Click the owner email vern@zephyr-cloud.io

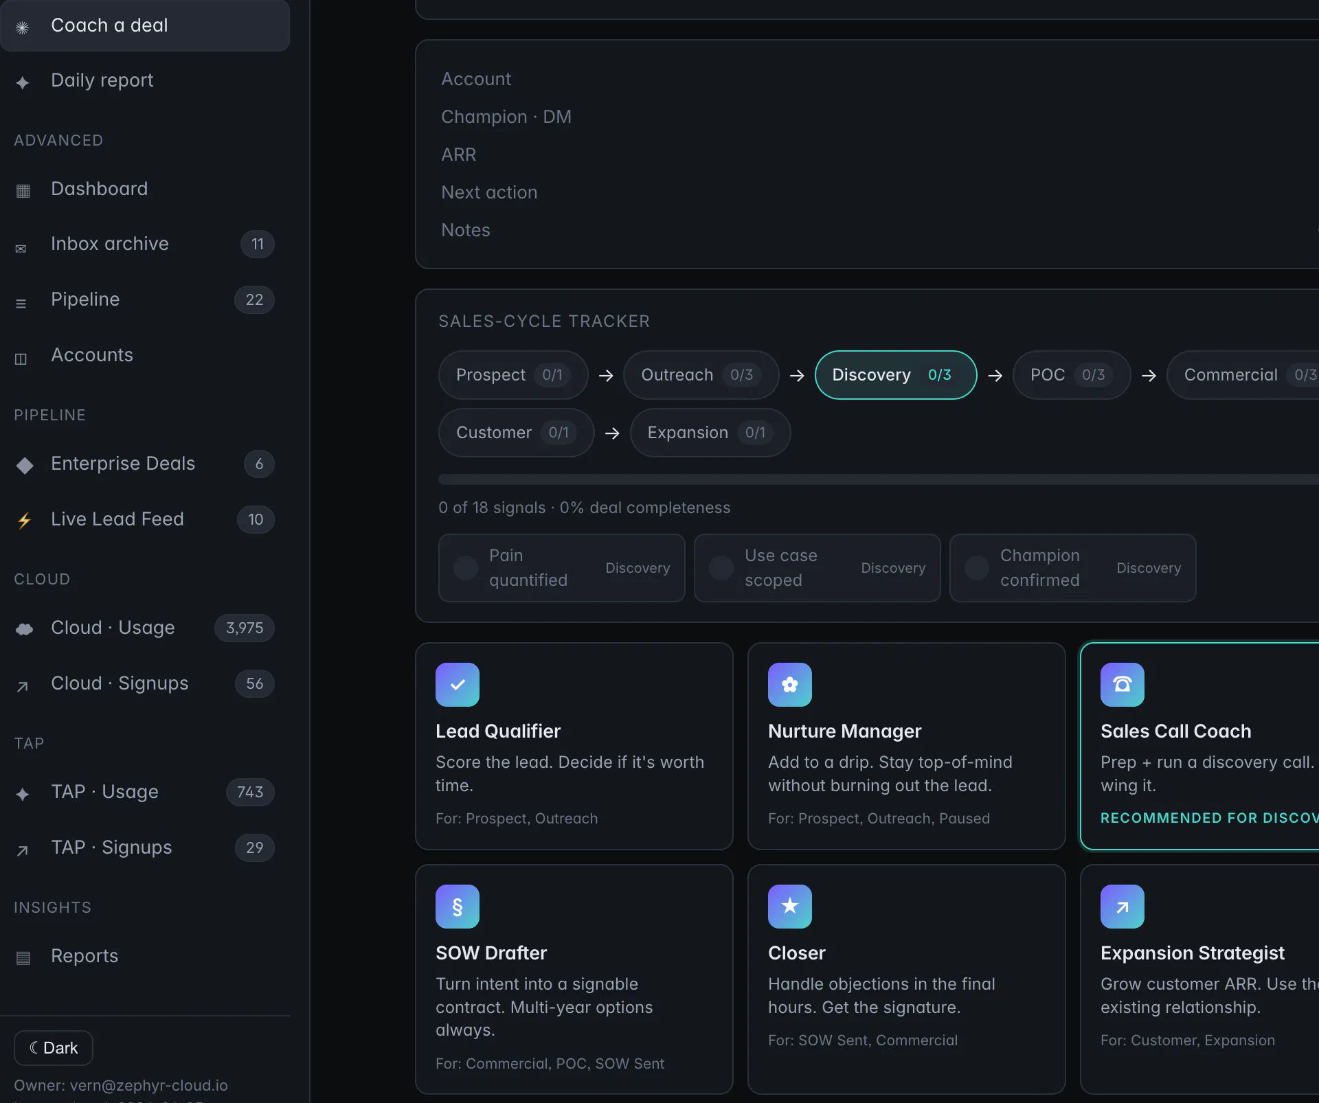point(148,1085)
